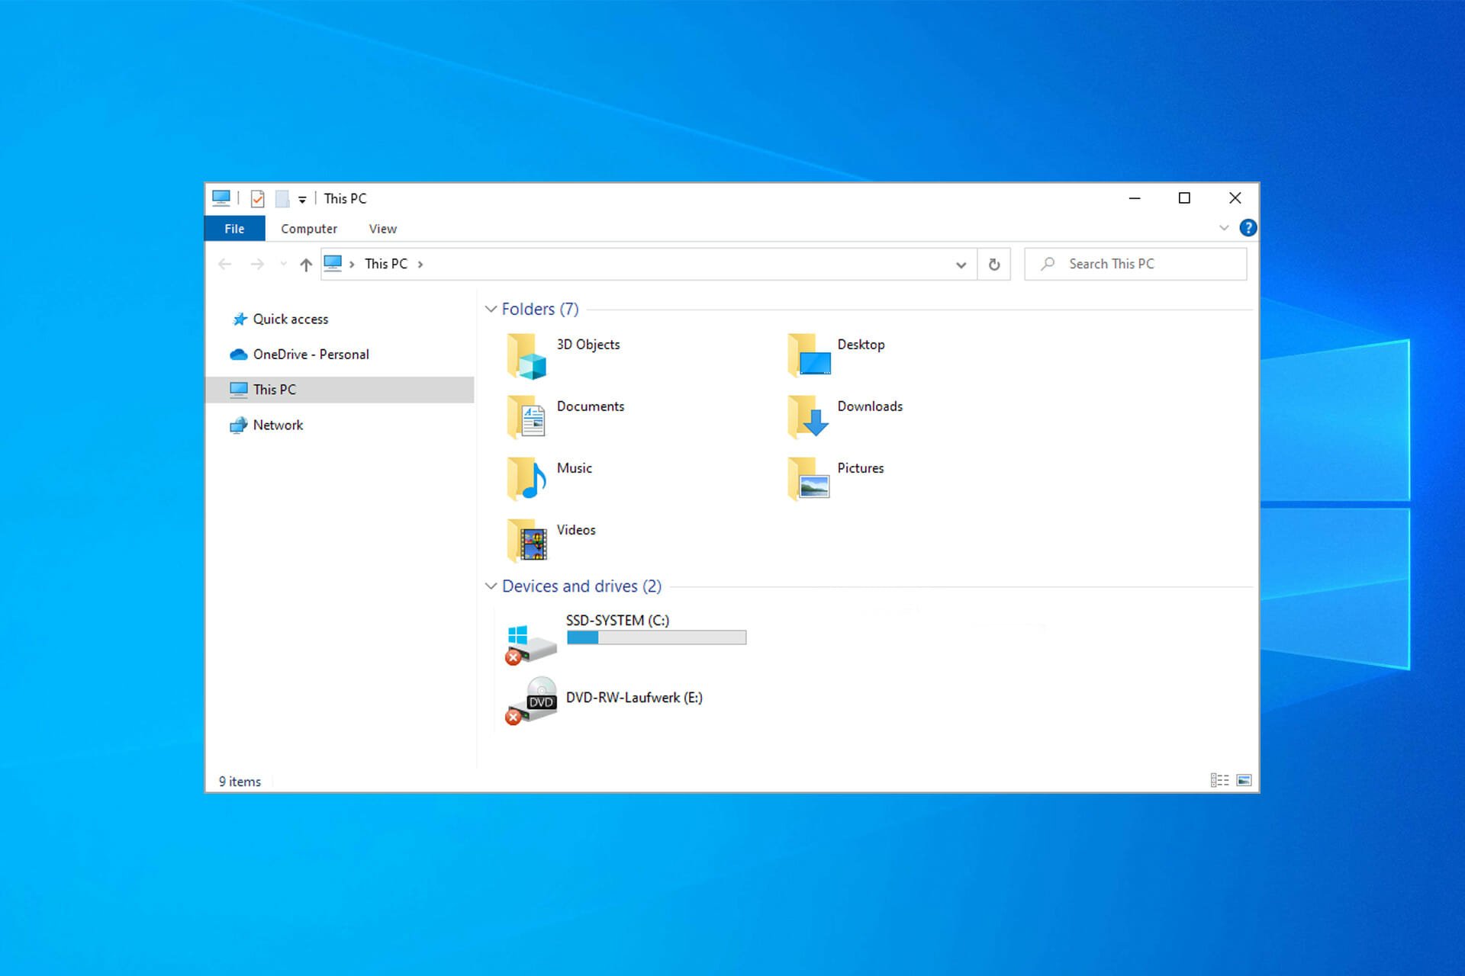The height and width of the screenshot is (976, 1465).
Task: Click the Computer menu tab
Action: [308, 228]
